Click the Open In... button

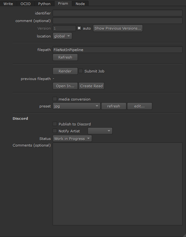tap(65, 86)
